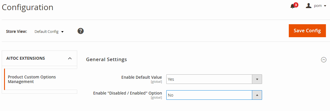Click the Configuration page title
This screenshot has height=111, width=330.
coord(28,7)
